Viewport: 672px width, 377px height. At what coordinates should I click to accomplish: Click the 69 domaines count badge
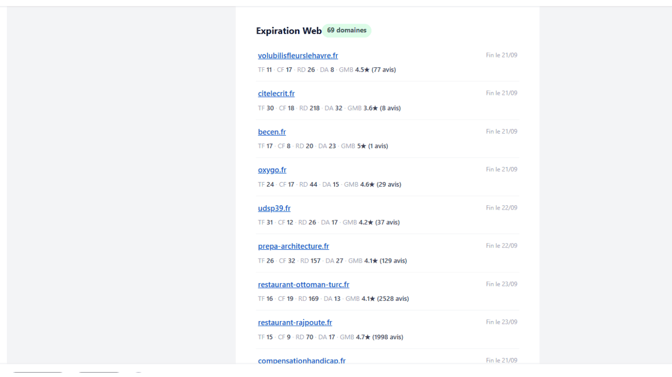pyautogui.click(x=346, y=30)
